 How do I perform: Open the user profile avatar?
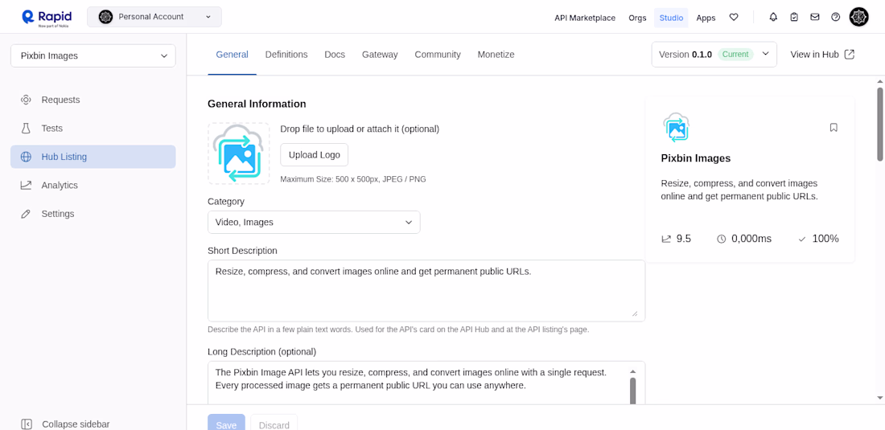[x=858, y=17]
